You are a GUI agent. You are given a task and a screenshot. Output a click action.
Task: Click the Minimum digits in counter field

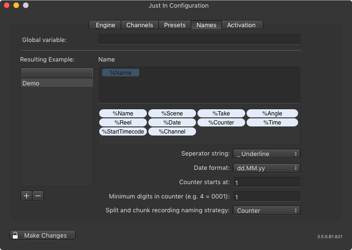click(x=267, y=197)
